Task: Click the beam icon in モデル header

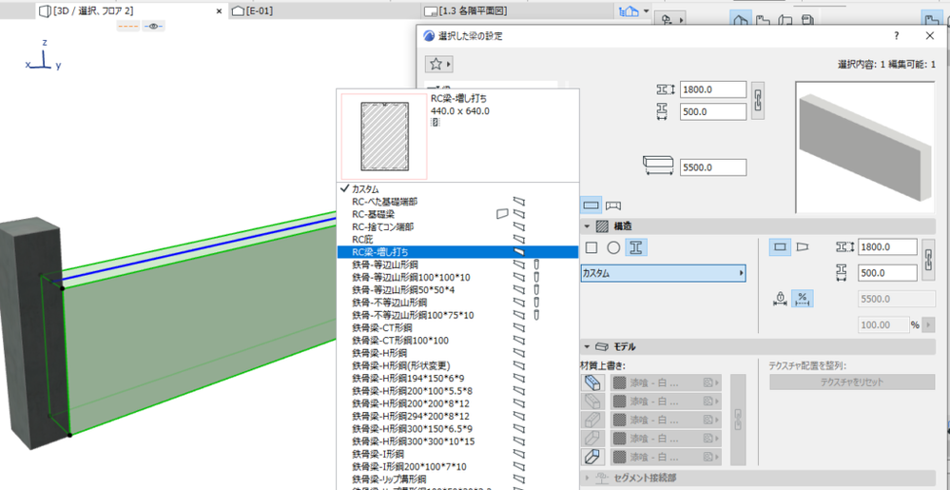Action: click(602, 347)
